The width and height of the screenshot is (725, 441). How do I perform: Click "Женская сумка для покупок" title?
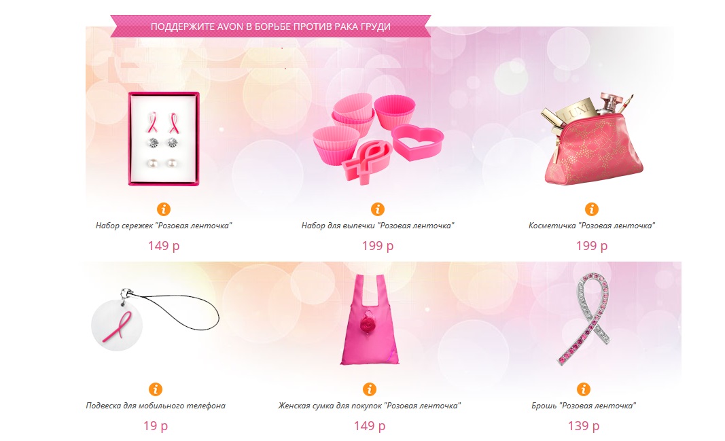pyautogui.click(x=370, y=406)
